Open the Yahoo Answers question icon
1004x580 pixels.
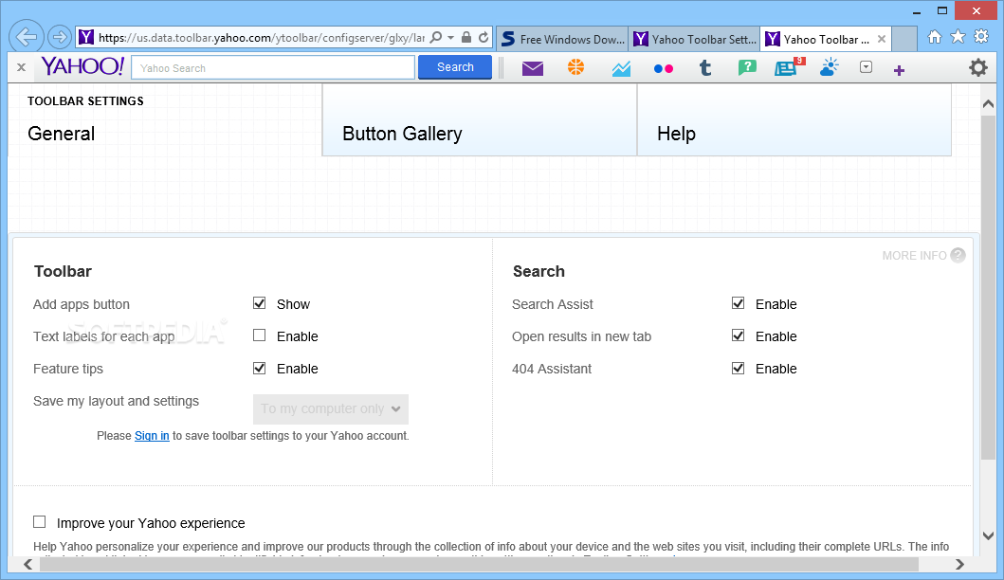(746, 68)
